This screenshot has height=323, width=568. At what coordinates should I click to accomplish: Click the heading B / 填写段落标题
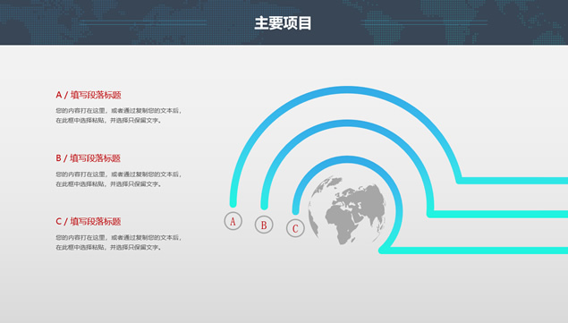(x=88, y=158)
